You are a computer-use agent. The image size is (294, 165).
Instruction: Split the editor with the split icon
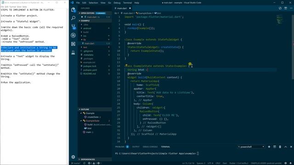[x=286, y=8]
